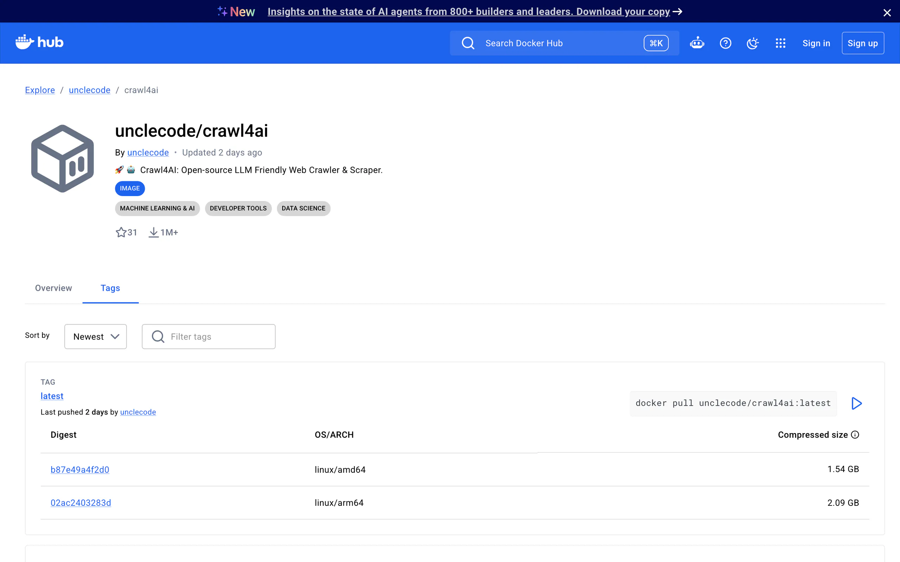Viewport: 900px width, 562px height.
Task: Click the linux/arm64 cell
Action: click(x=339, y=503)
